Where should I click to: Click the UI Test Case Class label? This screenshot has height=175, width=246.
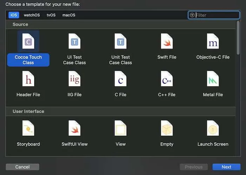[x=75, y=60]
